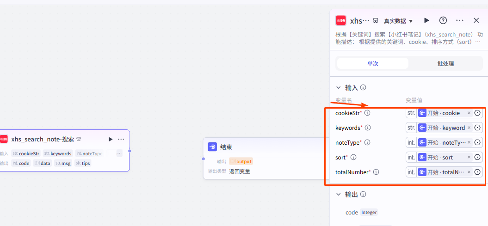Viewport: 488px width, 226px height.
Task: Open xhs_search_note canvas node more menu
Action: pyautogui.click(x=121, y=139)
